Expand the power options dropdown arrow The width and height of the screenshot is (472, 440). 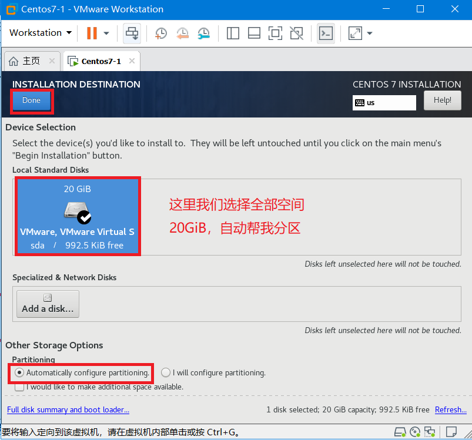click(x=106, y=33)
